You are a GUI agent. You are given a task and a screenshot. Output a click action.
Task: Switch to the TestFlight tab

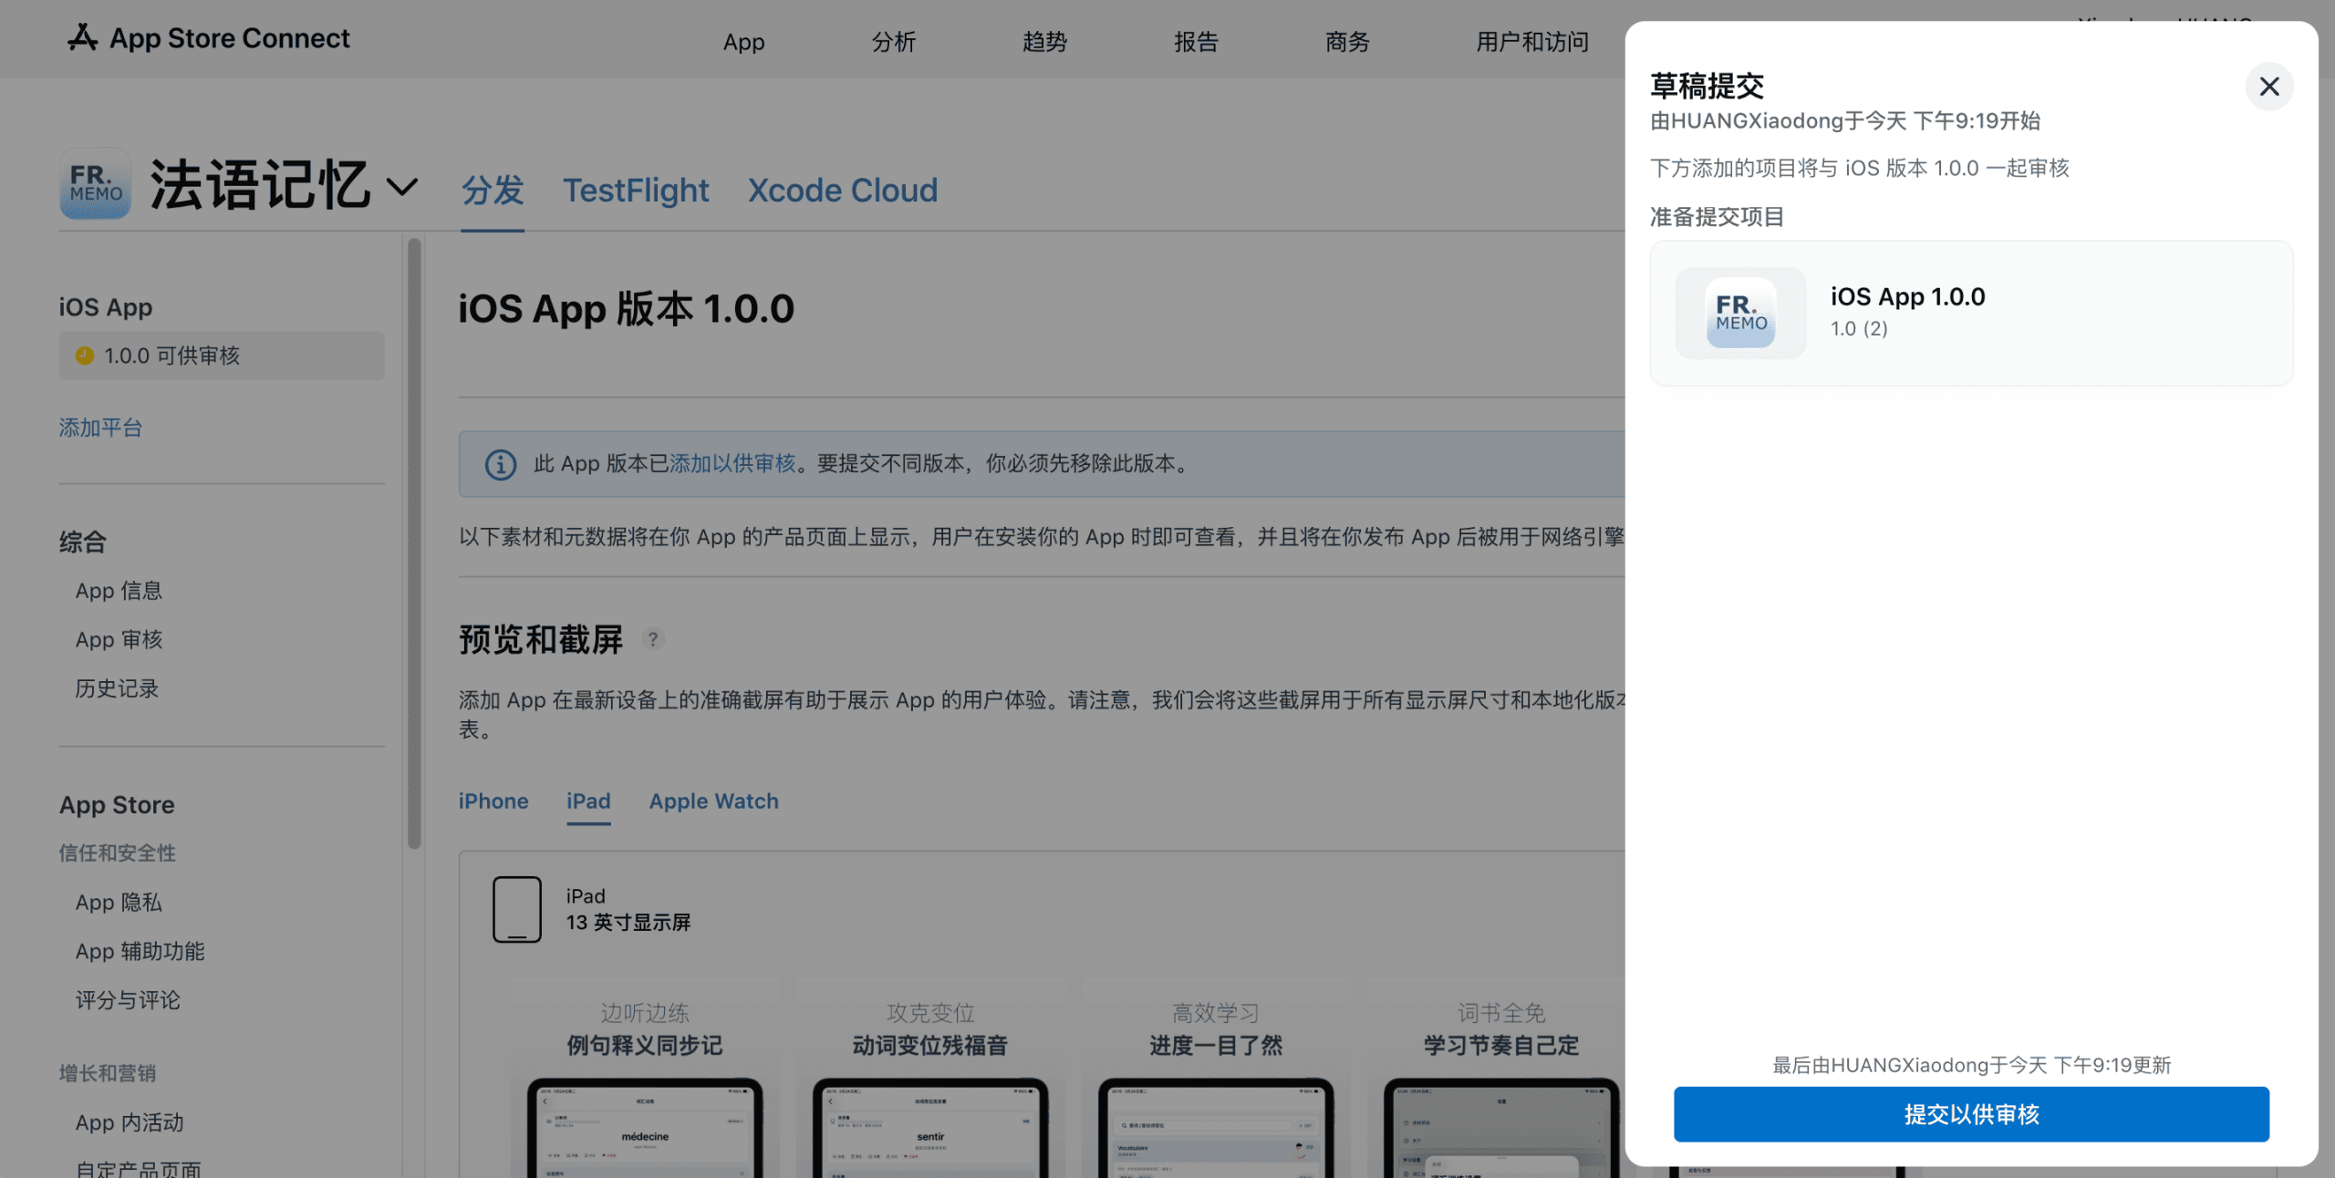click(x=636, y=190)
